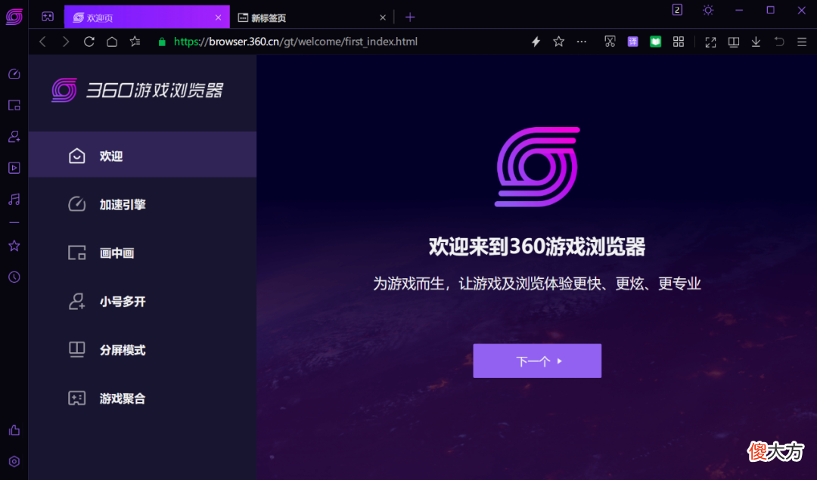Click the thumbs-up feedback icon in the sidebar
The image size is (817, 480).
pos(14,430)
